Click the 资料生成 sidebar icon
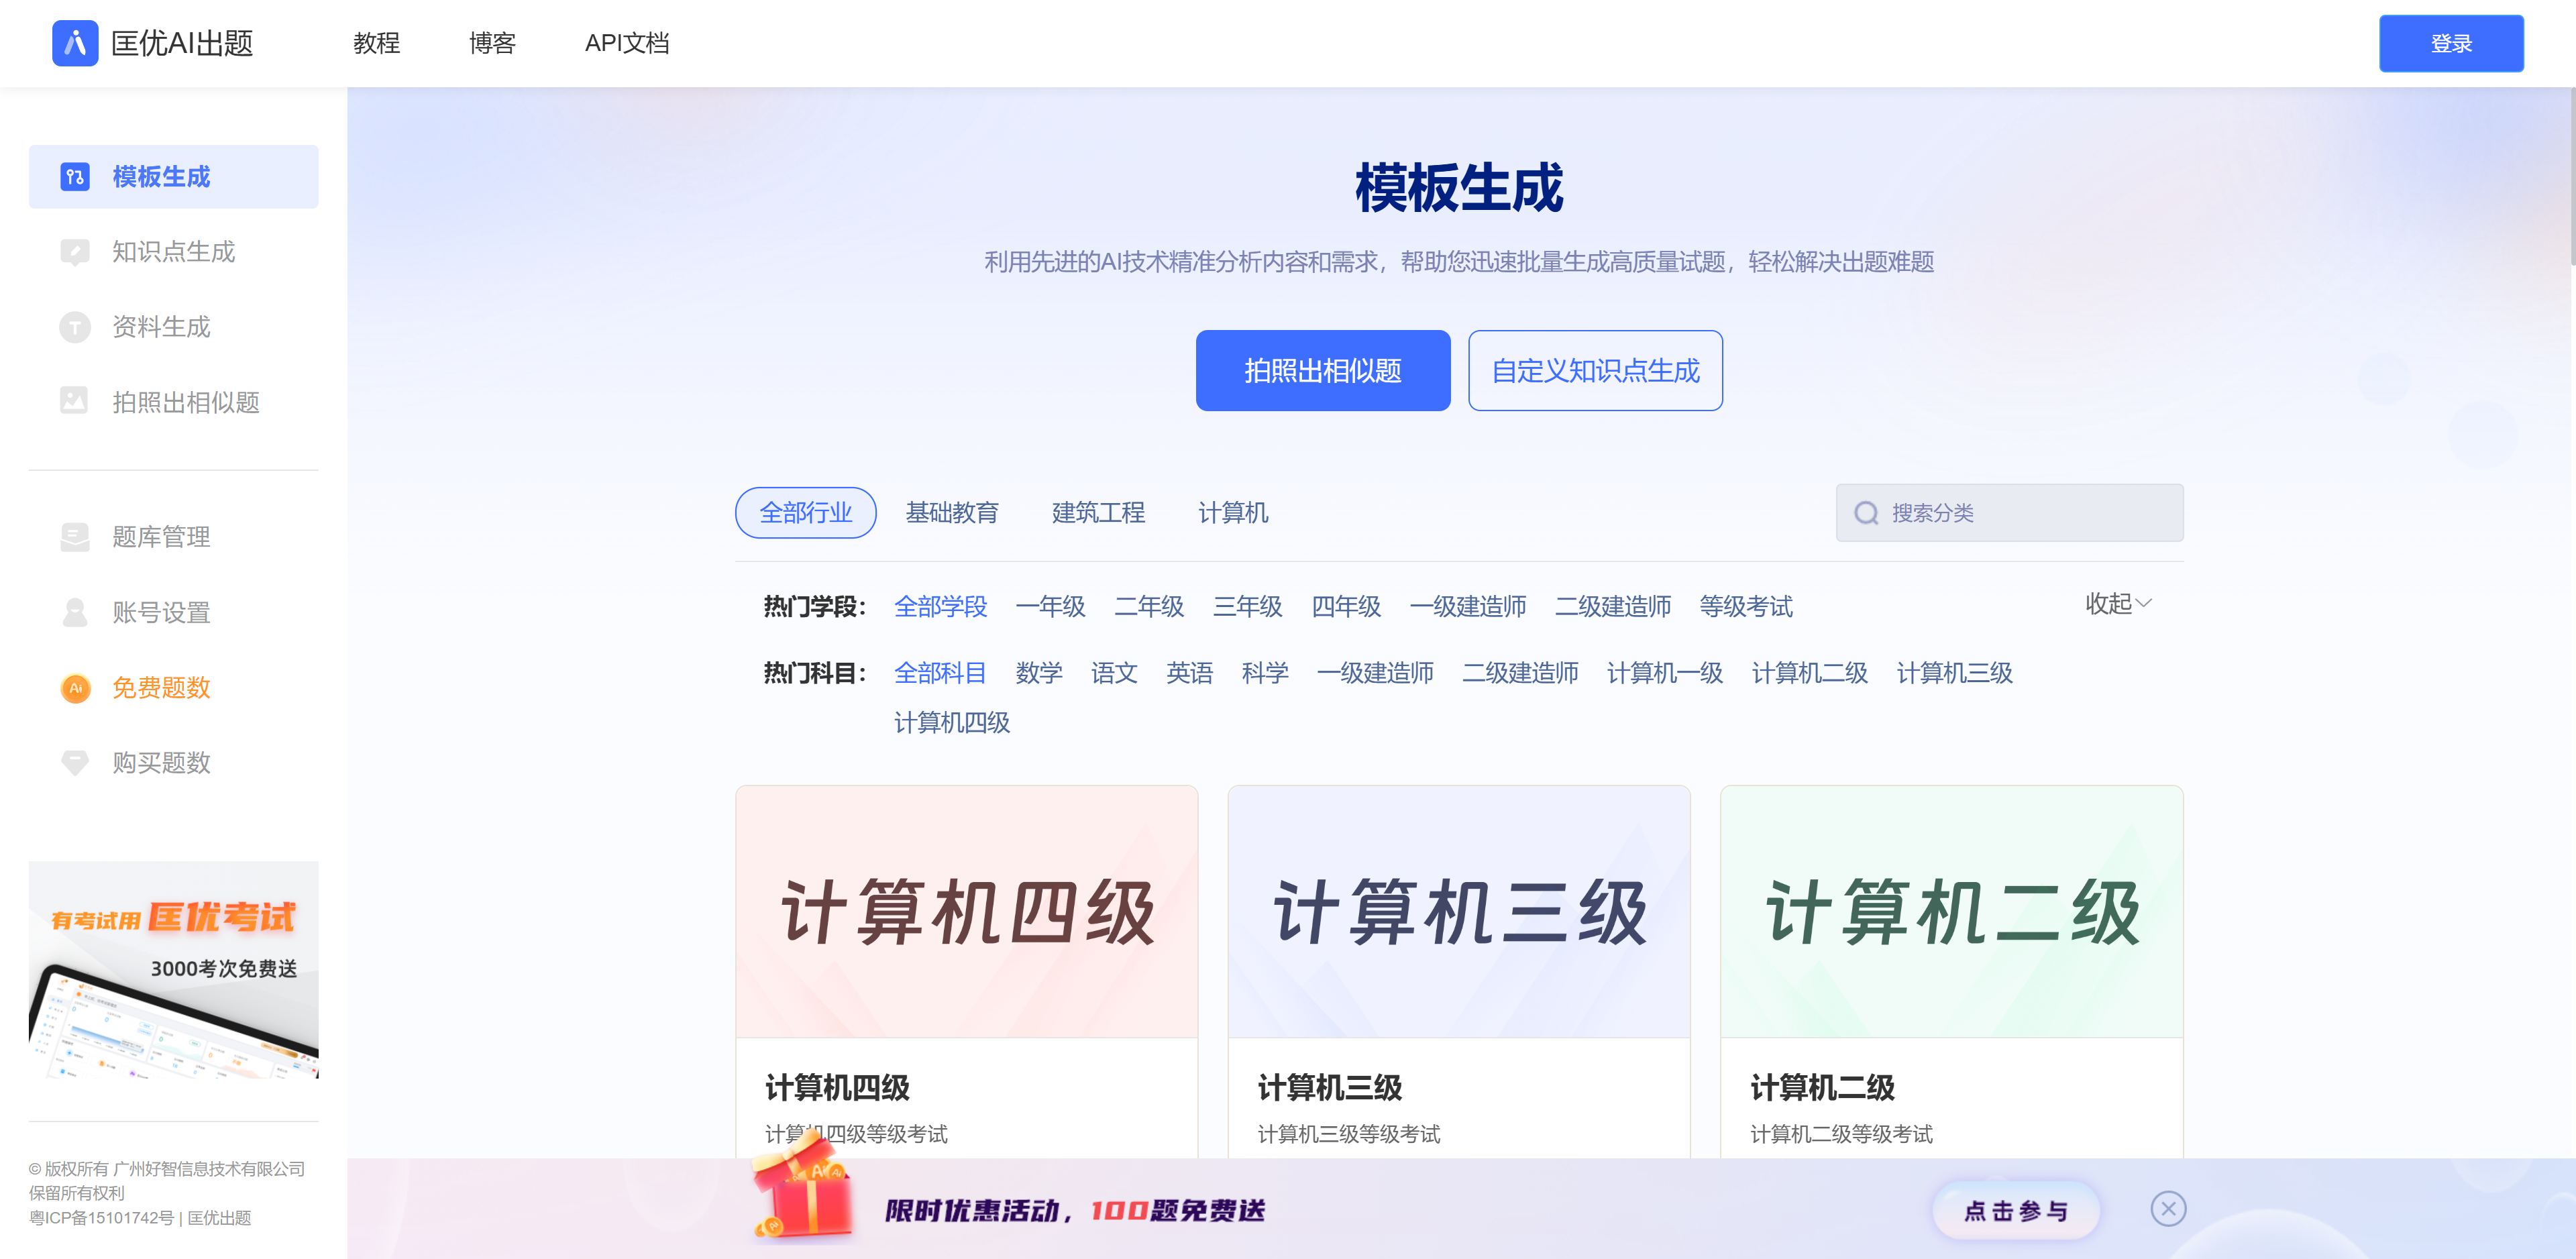 [x=75, y=327]
